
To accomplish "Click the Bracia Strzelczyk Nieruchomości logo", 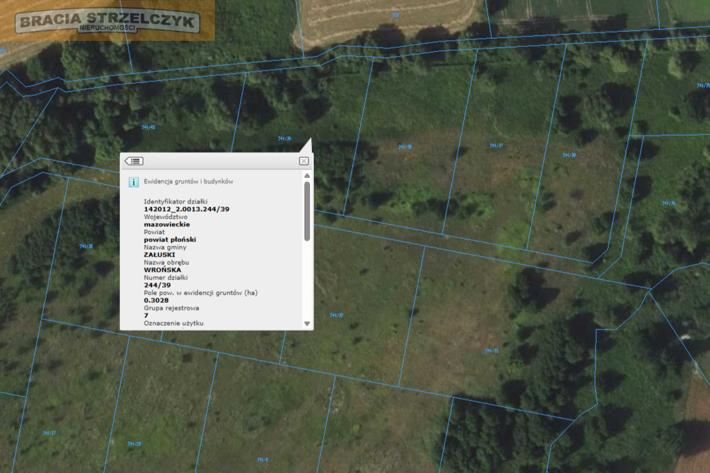I will coord(107,21).
